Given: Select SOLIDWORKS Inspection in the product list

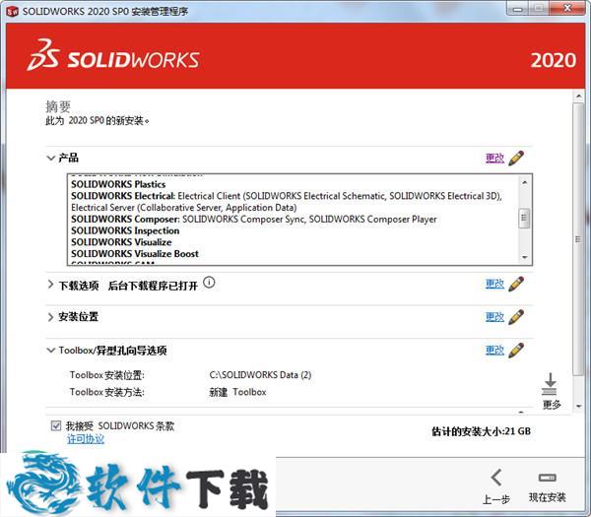Looking at the screenshot, I should point(125,230).
